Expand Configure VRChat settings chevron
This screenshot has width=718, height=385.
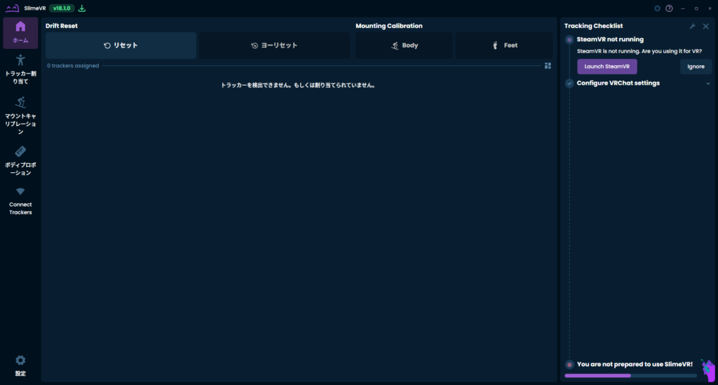point(708,83)
